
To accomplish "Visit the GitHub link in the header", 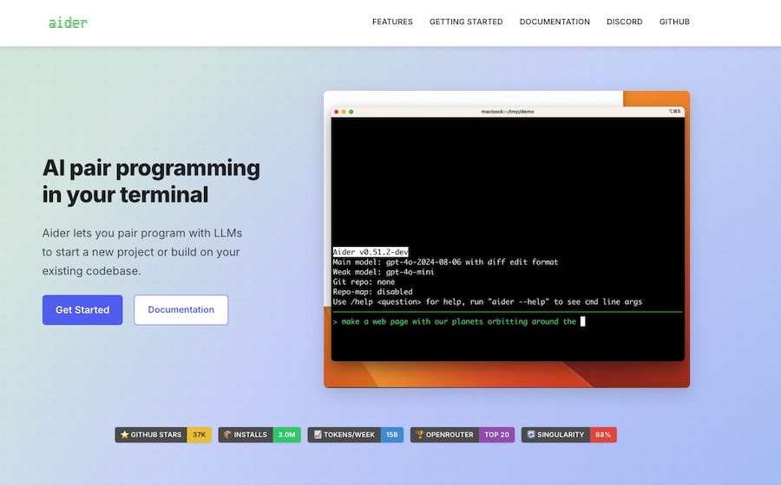I will (x=674, y=22).
